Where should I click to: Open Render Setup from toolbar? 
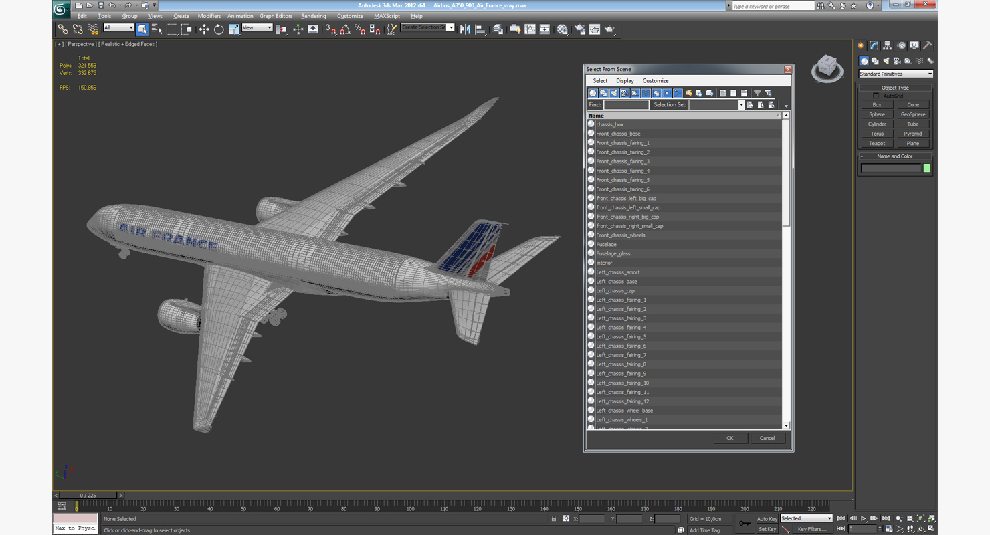(x=579, y=29)
